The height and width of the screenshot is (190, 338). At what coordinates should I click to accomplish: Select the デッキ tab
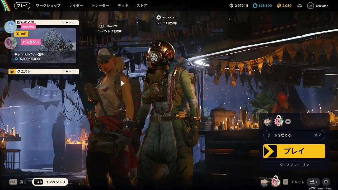(x=123, y=6)
